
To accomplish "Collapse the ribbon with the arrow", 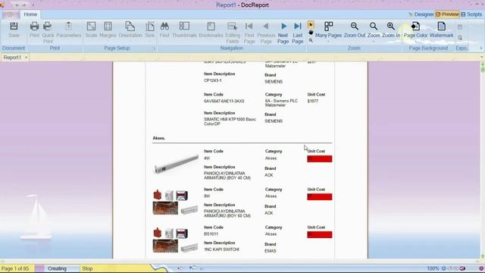I will coord(481,49).
